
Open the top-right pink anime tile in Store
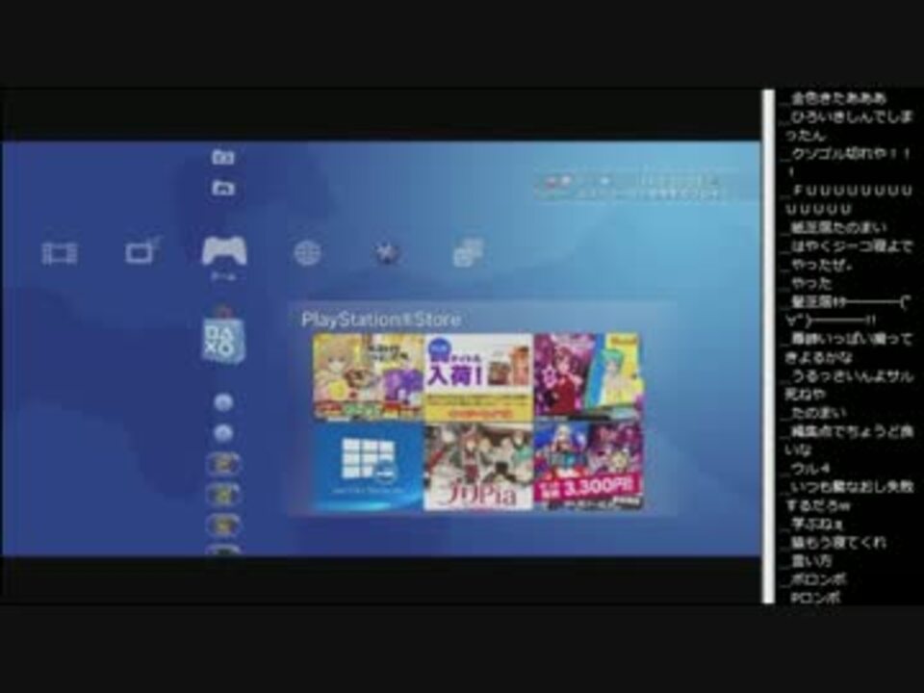point(588,377)
